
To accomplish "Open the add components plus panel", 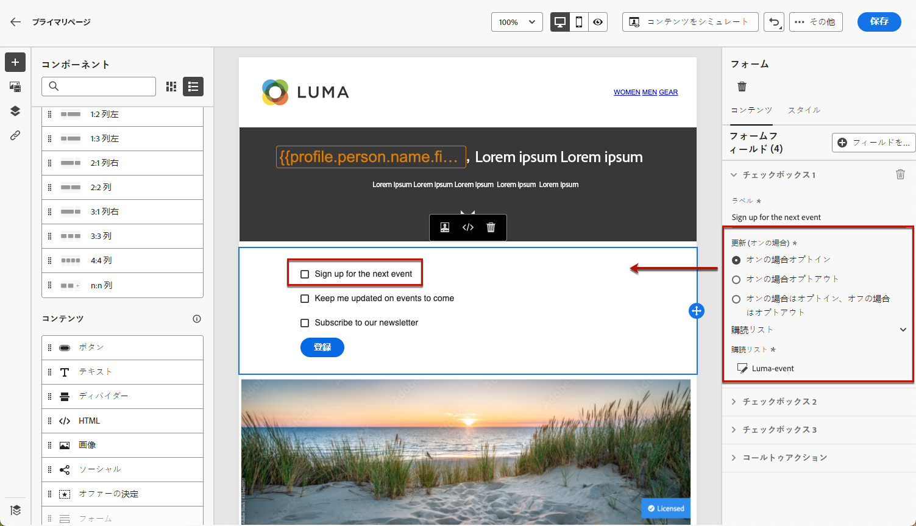I will pyautogui.click(x=15, y=62).
